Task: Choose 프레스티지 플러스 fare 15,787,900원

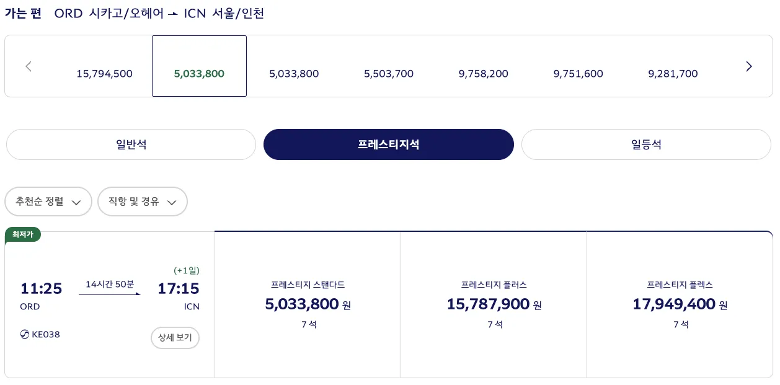Action: [x=494, y=304]
